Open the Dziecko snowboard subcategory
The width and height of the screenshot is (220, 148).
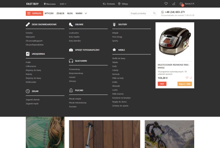[29, 33]
